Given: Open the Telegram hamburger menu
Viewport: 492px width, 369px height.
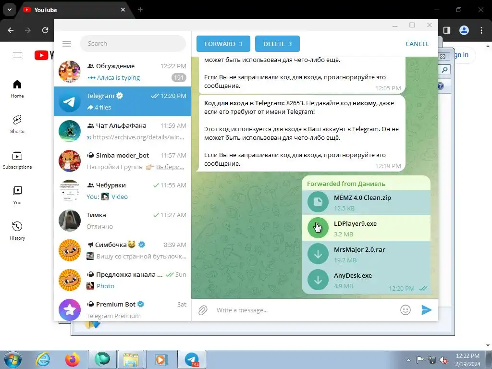Looking at the screenshot, I should tap(66, 44).
